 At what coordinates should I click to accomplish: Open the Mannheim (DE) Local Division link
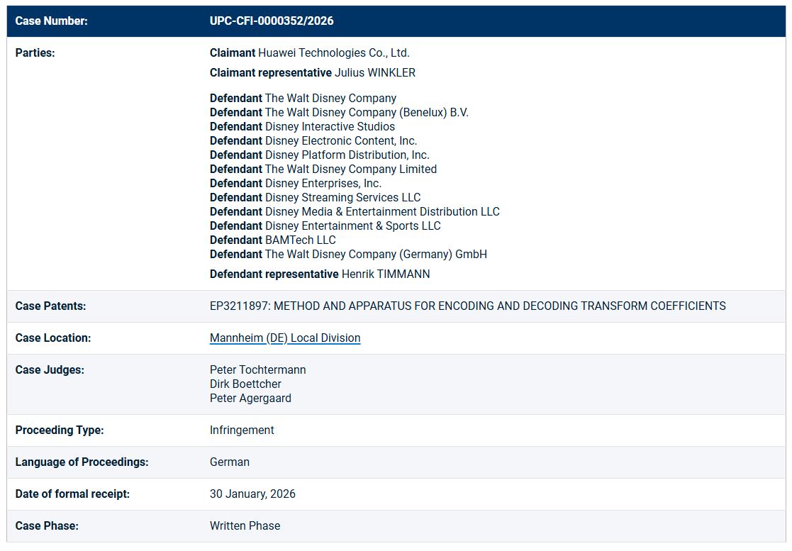click(x=285, y=338)
